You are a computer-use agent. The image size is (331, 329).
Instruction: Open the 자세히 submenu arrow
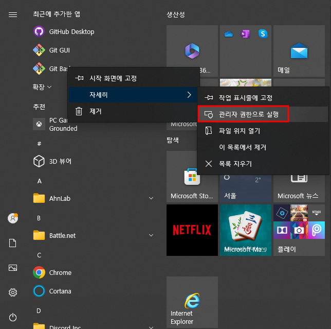189,95
